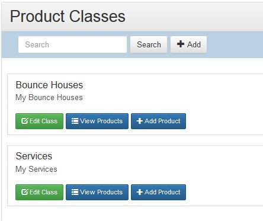This screenshot has height=221, width=263.
Task: Click the pencil icon on Bounce Houses Edit Class
Action: [24, 121]
